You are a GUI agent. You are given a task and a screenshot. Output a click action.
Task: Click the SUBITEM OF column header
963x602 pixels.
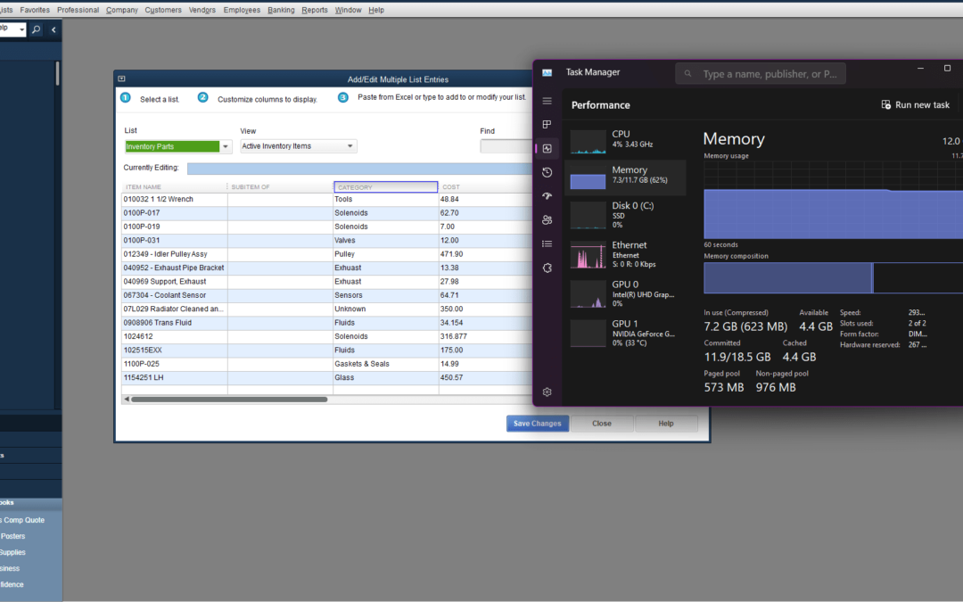(x=280, y=186)
